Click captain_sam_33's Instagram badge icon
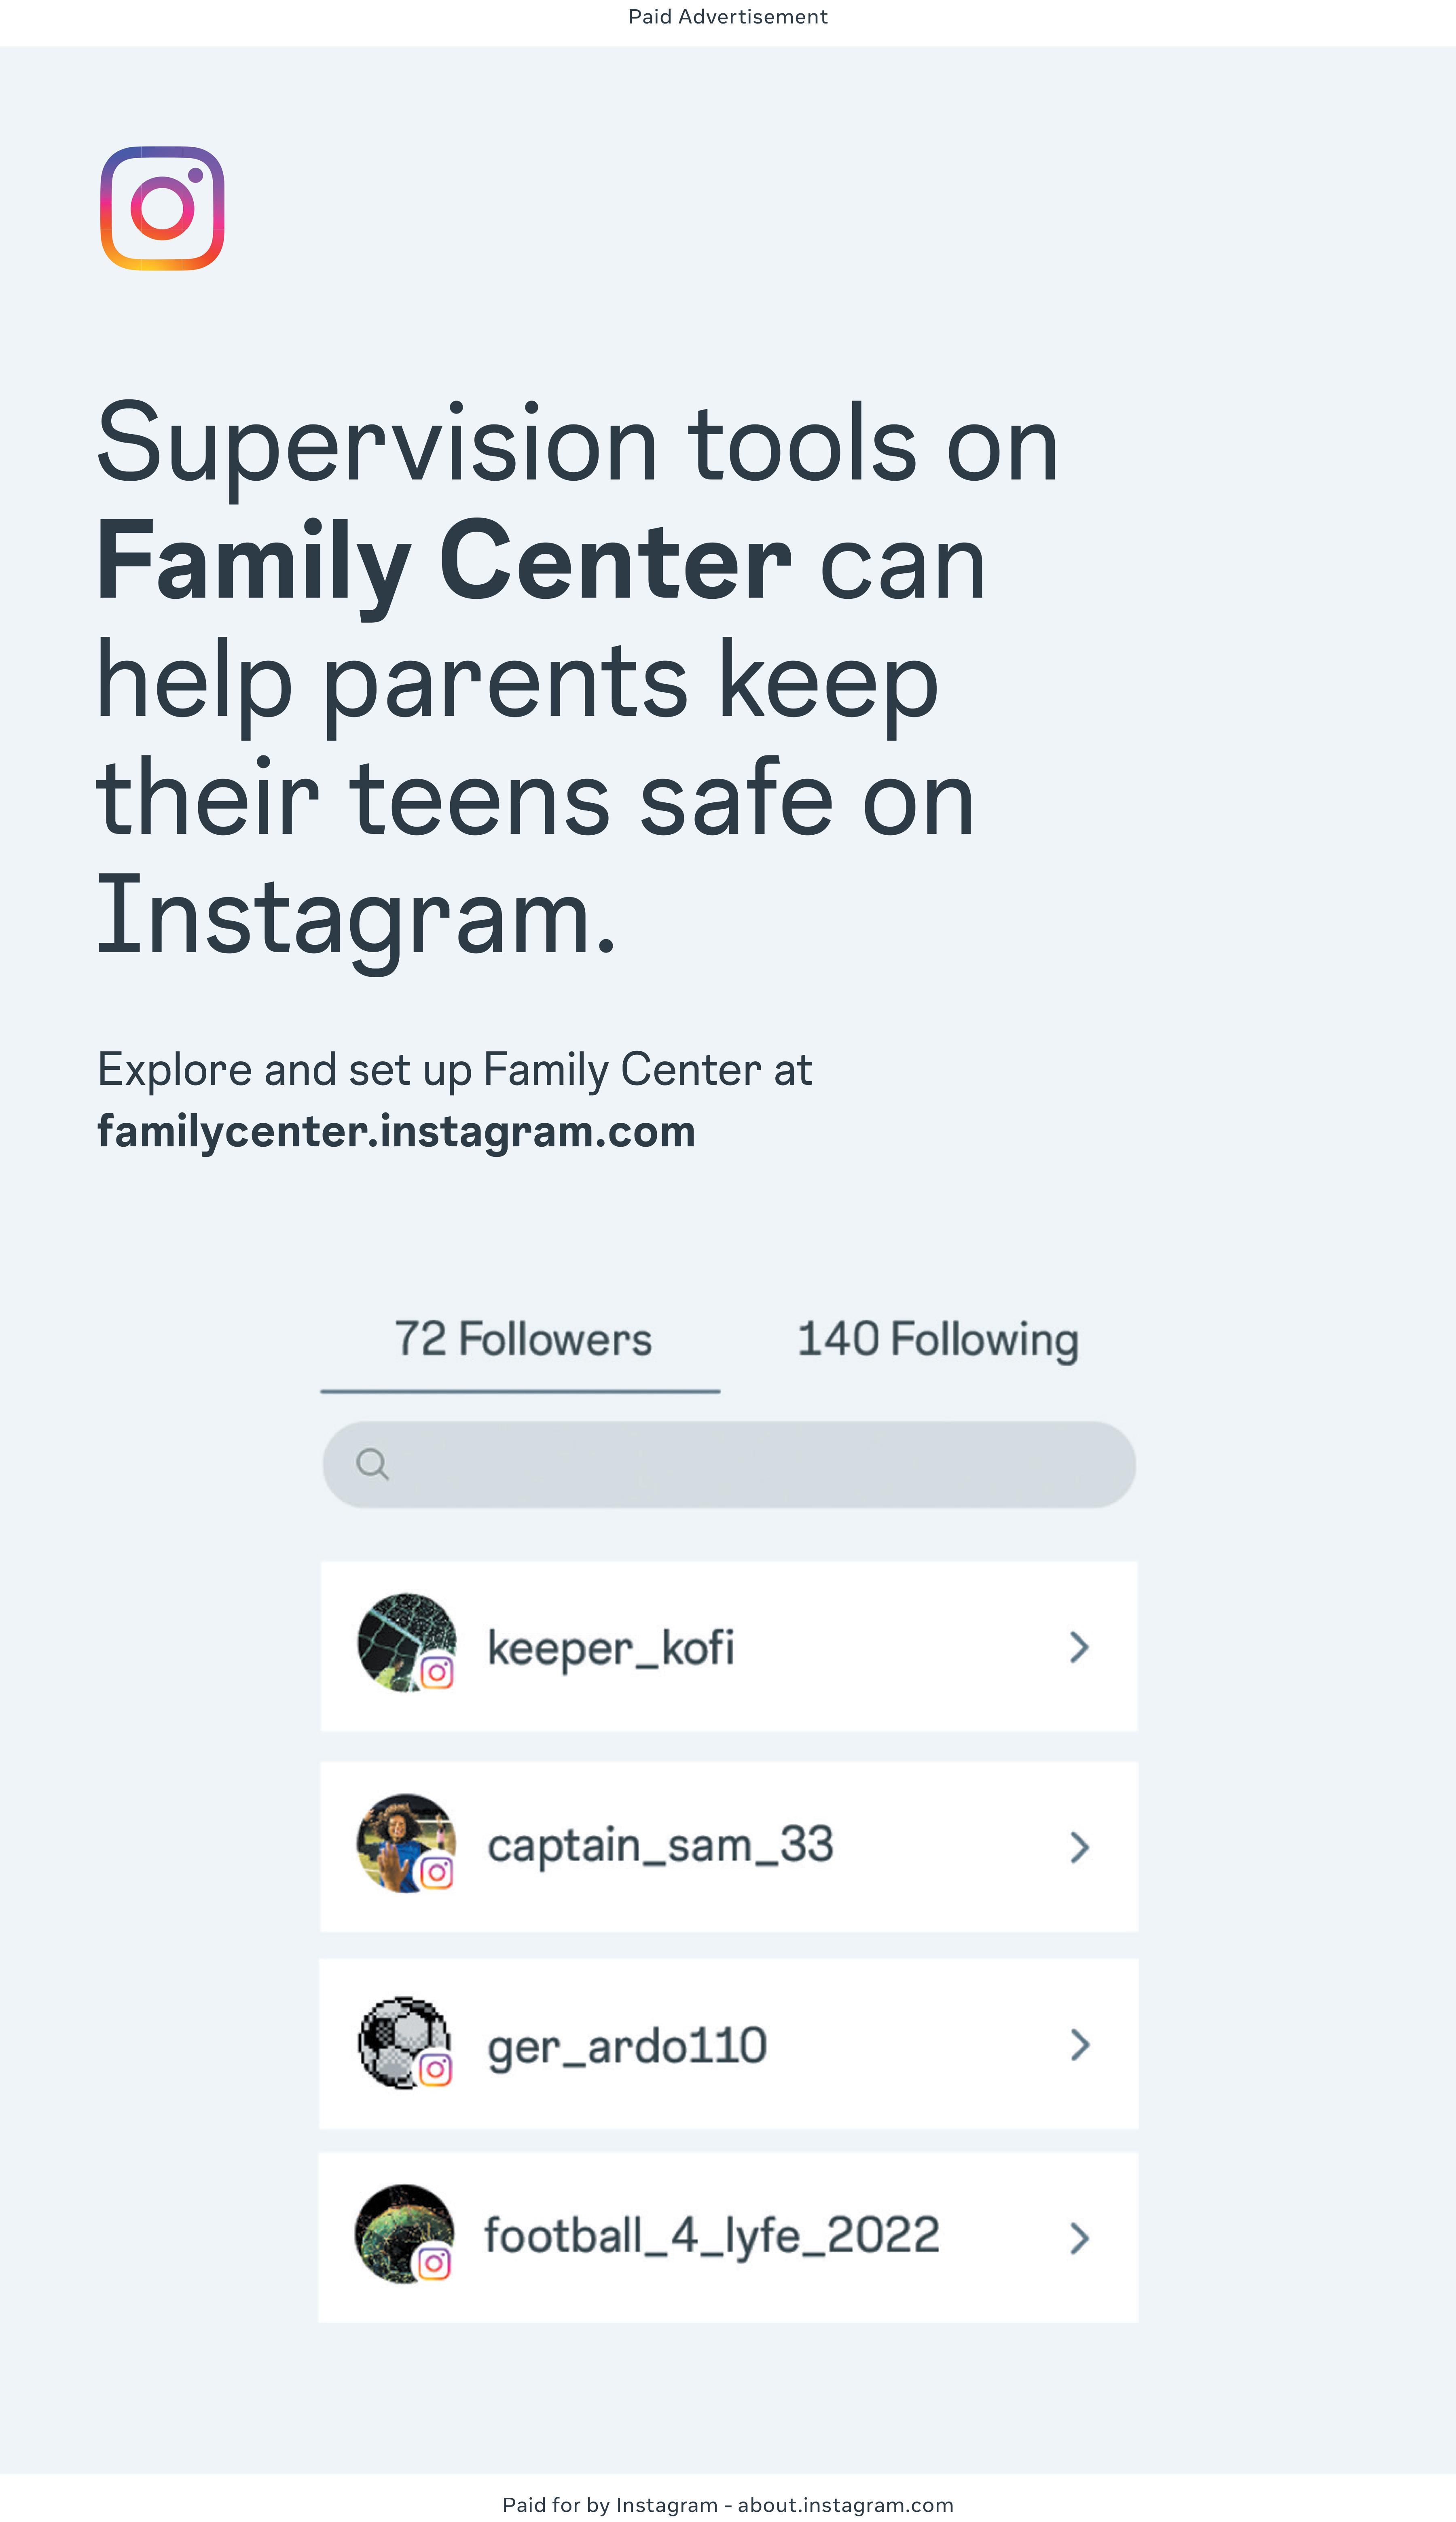Screen dimensions: 1456x2522 pos(436,1872)
